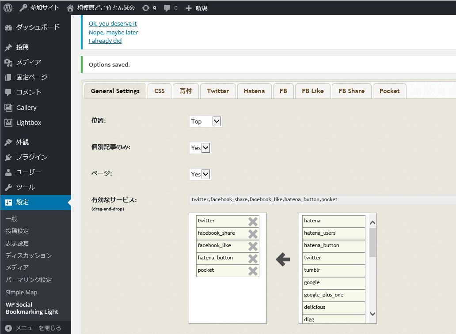Click the 有効なサービス text field
The height and width of the screenshot is (334, 456).
322,199
